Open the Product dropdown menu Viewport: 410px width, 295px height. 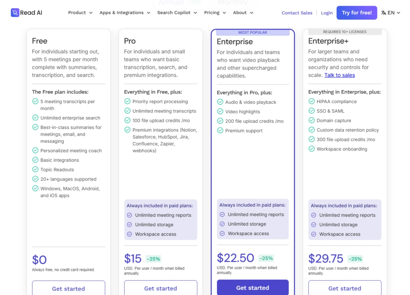80,12
